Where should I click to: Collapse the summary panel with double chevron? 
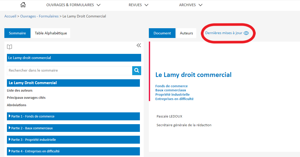tap(139, 45)
